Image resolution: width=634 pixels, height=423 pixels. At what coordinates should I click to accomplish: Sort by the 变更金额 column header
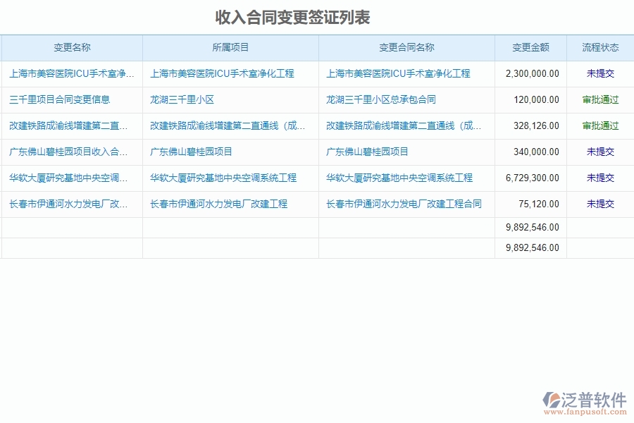pos(529,47)
